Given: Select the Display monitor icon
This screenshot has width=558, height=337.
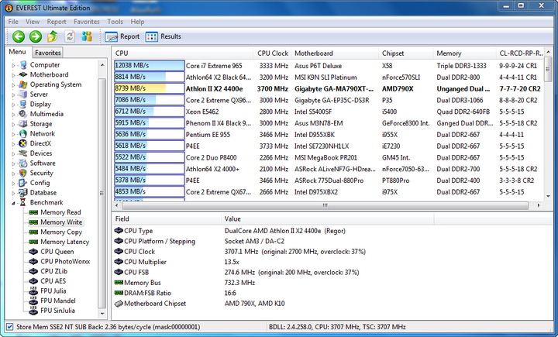Looking at the screenshot, I should [x=23, y=105].
